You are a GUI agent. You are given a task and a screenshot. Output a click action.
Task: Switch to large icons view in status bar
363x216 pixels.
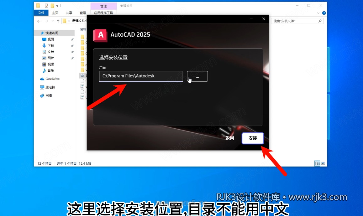click(x=323, y=163)
